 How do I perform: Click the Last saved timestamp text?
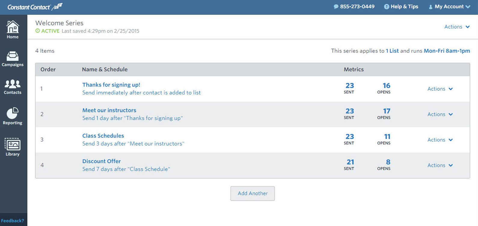point(100,31)
